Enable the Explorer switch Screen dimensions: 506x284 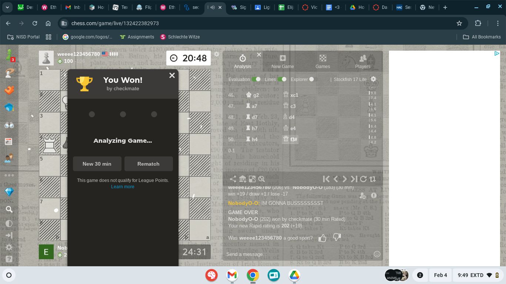(x=312, y=79)
